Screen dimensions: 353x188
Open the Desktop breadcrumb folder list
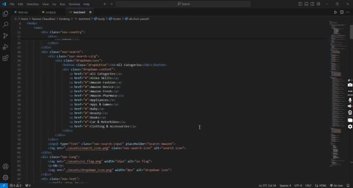click(x=64, y=19)
